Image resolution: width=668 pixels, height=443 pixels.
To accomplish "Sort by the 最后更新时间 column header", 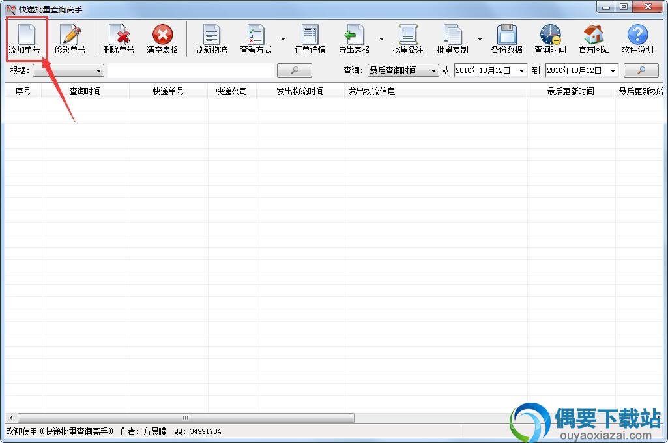I will point(571,91).
